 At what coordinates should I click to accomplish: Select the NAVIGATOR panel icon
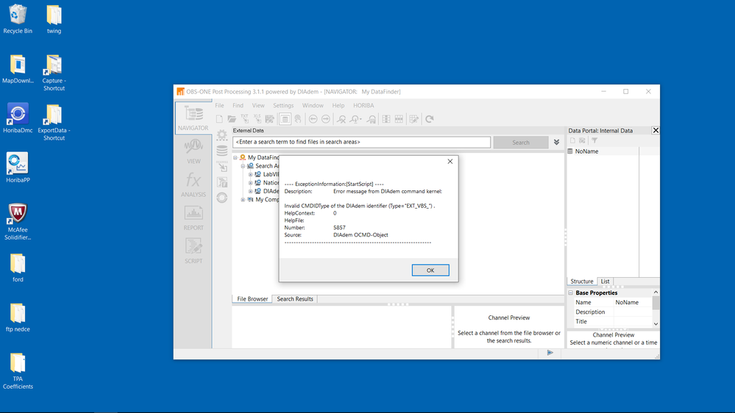tap(193, 118)
